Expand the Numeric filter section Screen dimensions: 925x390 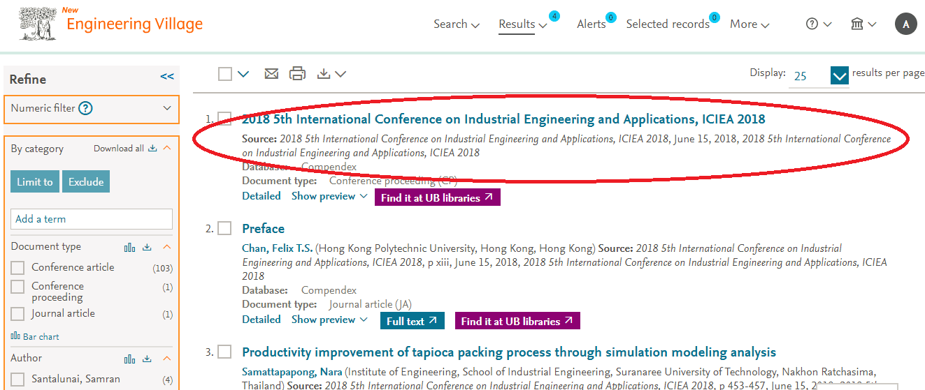(x=166, y=108)
